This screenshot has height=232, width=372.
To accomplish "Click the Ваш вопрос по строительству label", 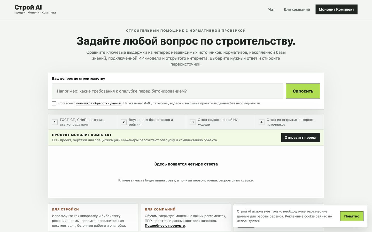I will [79, 78].
